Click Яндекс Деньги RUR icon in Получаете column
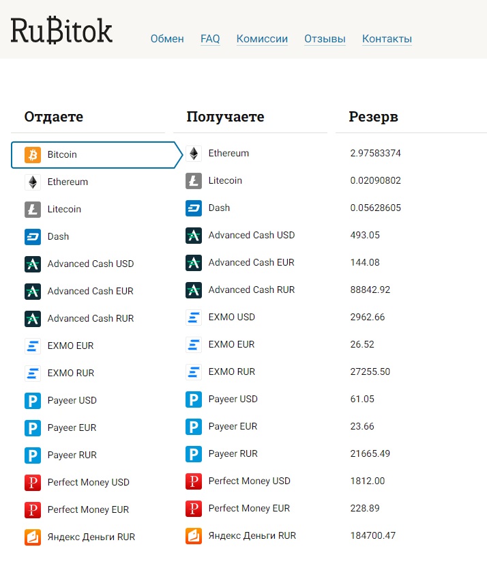Screen dimensions: 487x562 coord(194,536)
